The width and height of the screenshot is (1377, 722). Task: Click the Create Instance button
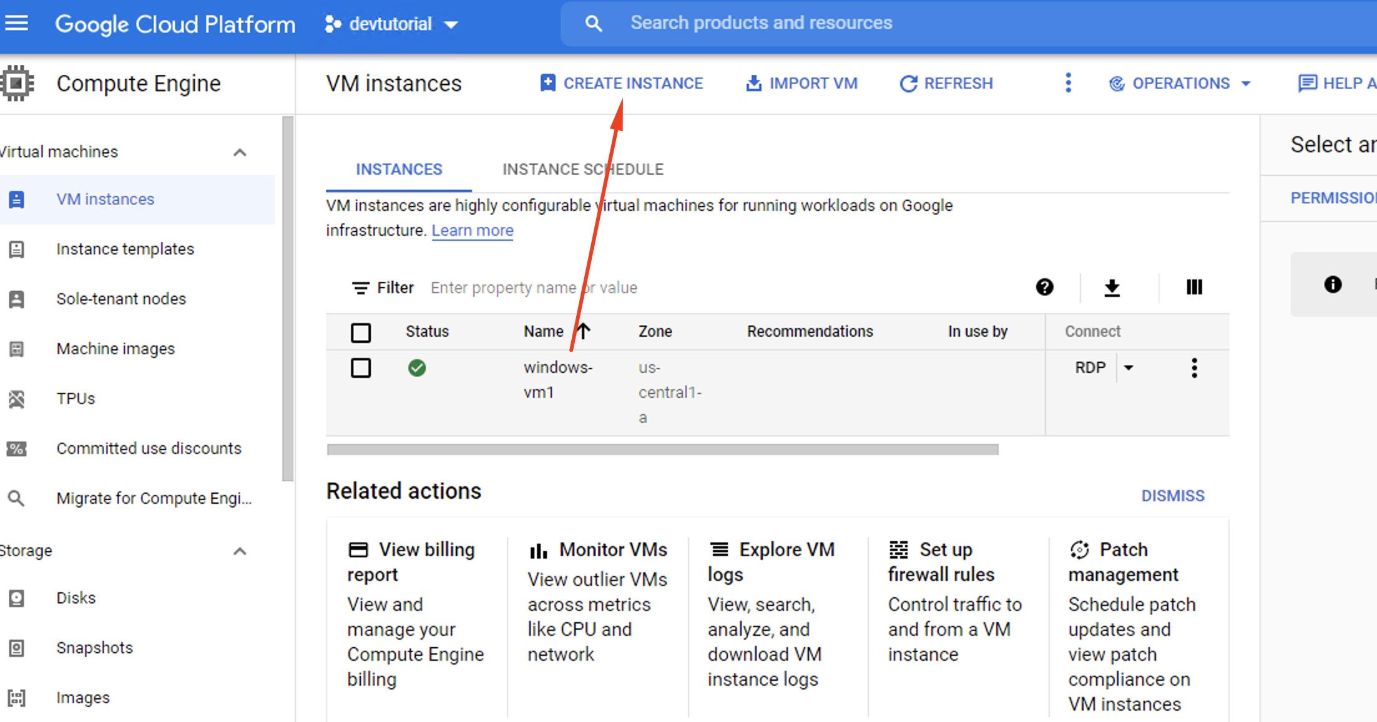[622, 84]
